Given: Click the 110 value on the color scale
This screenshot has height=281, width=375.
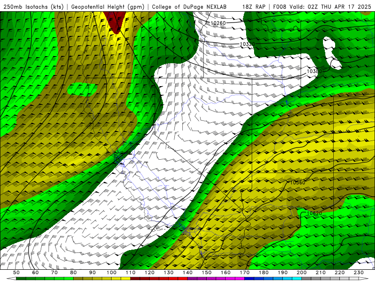Looking at the screenshot, I should click(x=130, y=273).
